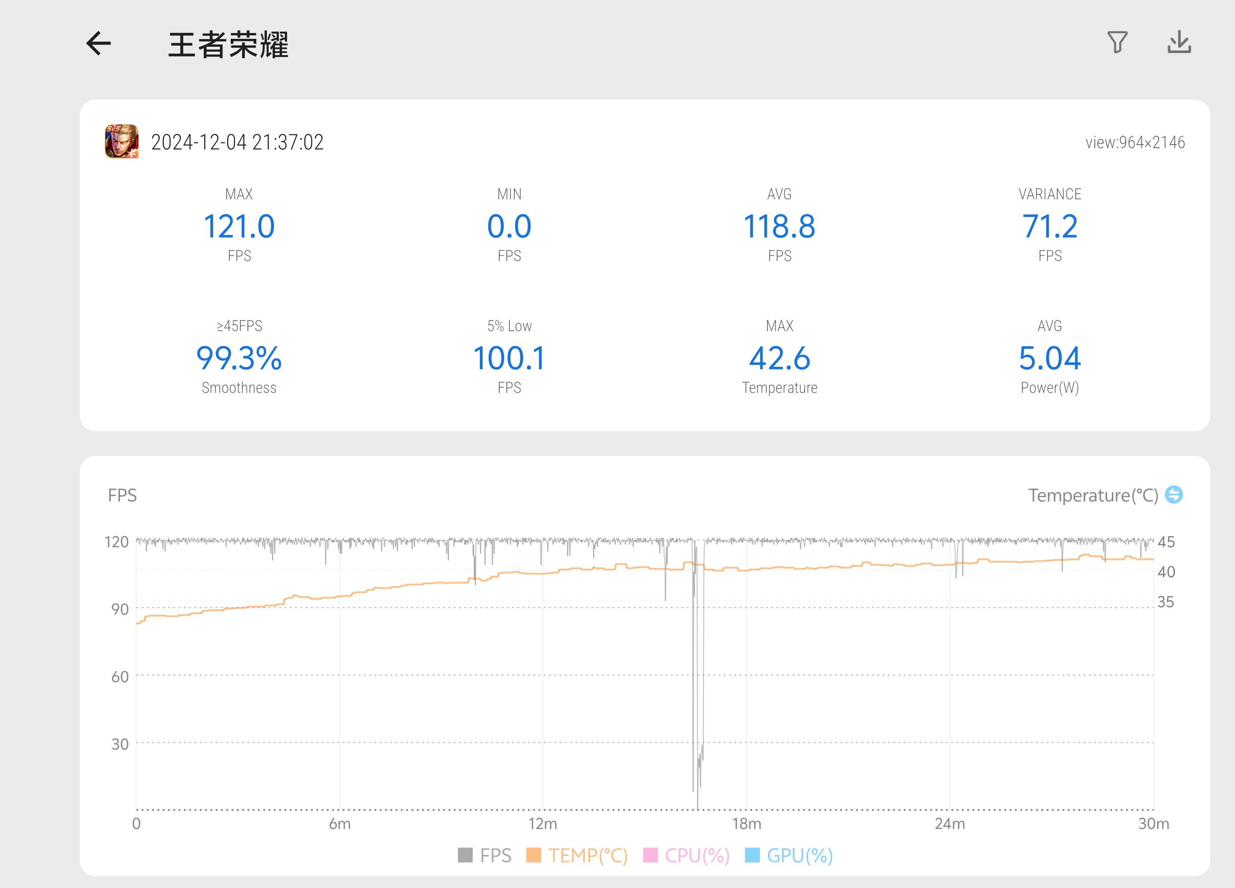Click the download export icon
1235x888 pixels.
(x=1179, y=42)
